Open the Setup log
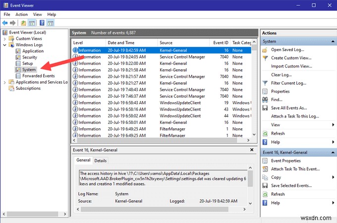The height and width of the screenshot is (223, 337). [x=28, y=63]
